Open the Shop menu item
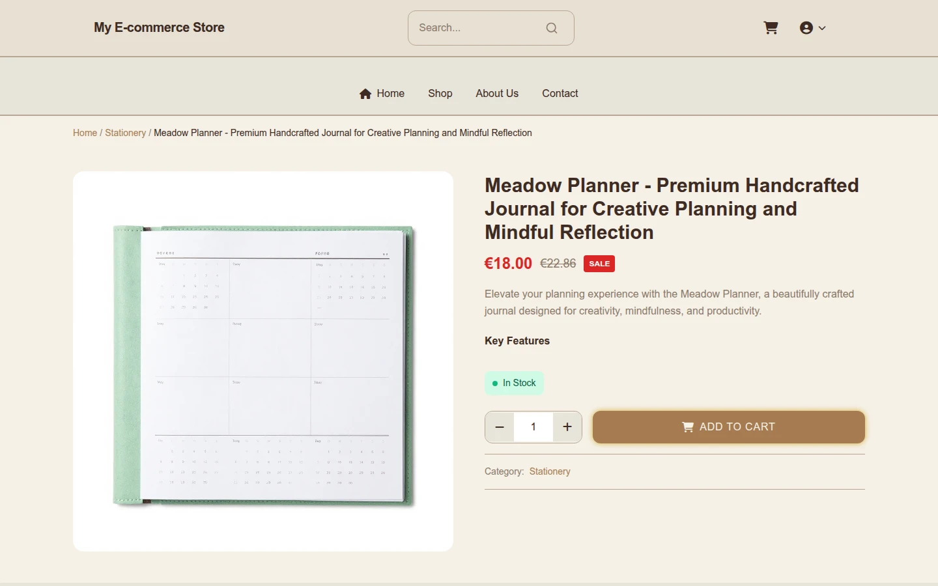 point(440,93)
